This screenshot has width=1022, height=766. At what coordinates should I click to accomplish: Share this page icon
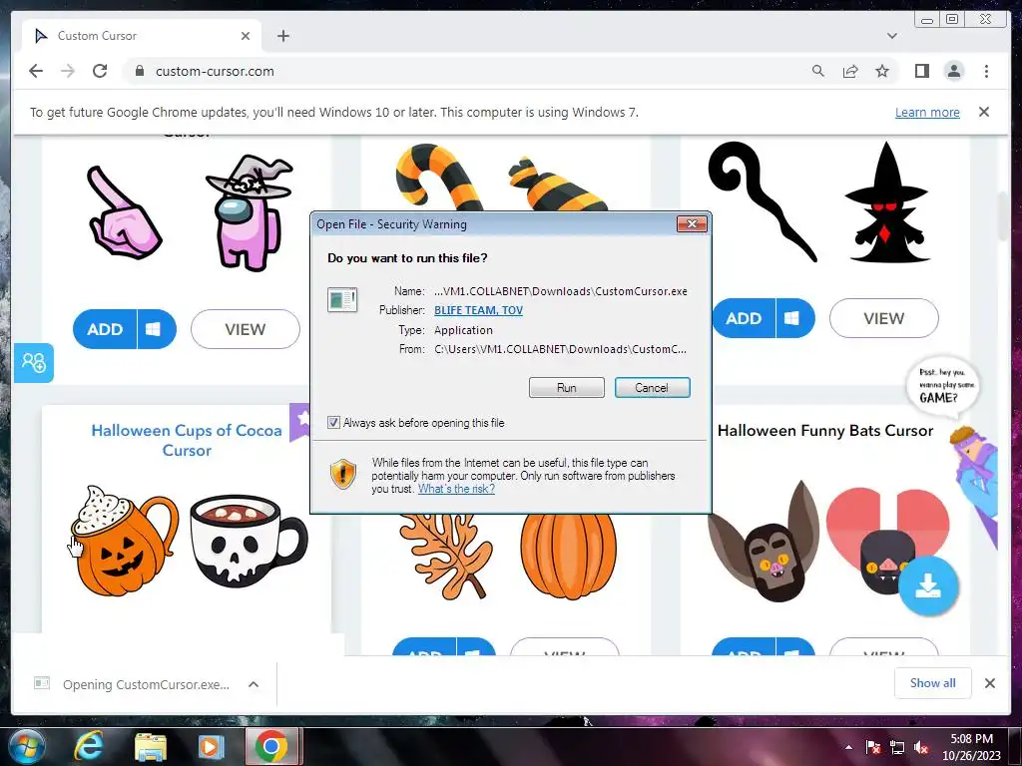coord(850,71)
